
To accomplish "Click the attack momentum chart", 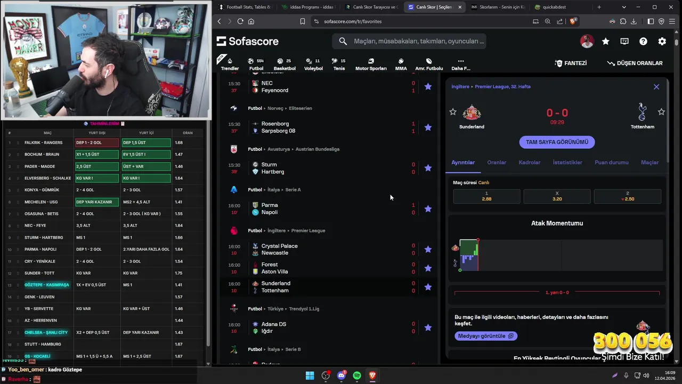I will [557, 255].
